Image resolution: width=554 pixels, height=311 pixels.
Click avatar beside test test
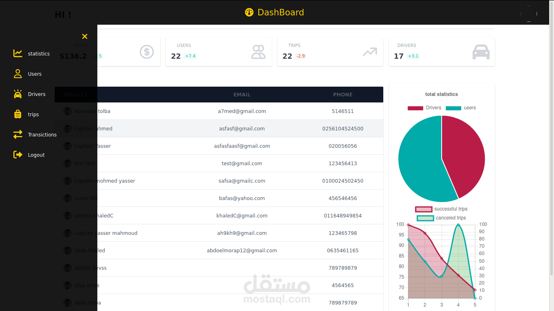pos(68,164)
